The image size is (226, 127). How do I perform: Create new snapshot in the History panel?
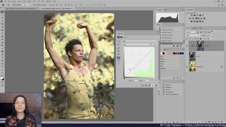[x=177, y=46]
